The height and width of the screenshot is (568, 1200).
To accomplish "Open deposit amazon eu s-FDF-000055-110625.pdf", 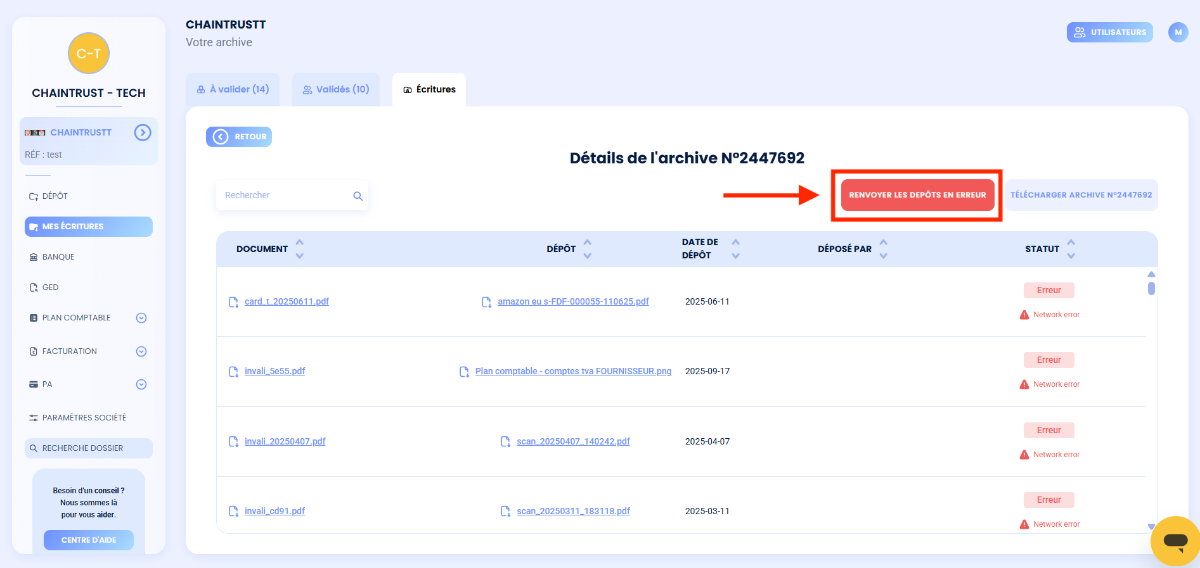I will [573, 301].
